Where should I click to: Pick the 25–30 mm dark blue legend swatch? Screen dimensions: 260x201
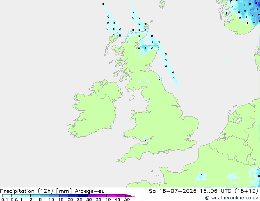(x=83, y=196)
